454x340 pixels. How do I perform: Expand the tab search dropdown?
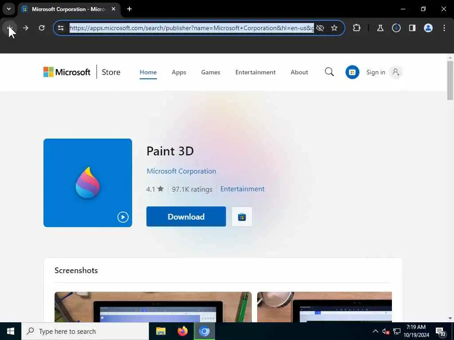point(9,9)
